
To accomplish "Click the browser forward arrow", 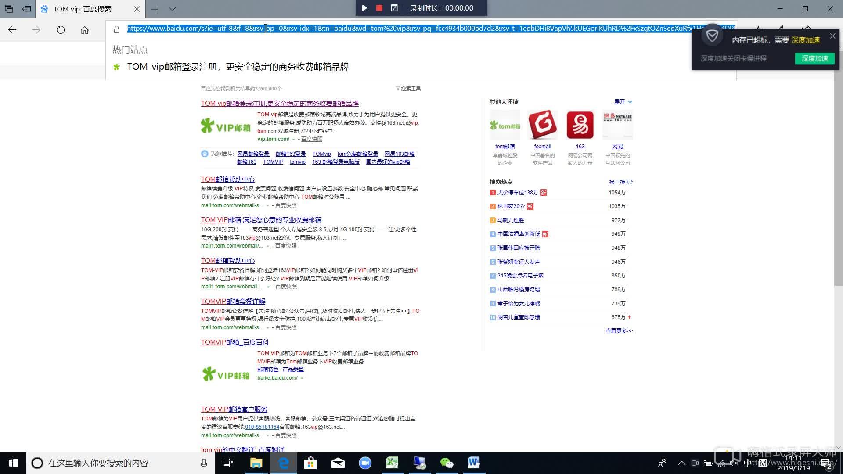I will (36, 30).
